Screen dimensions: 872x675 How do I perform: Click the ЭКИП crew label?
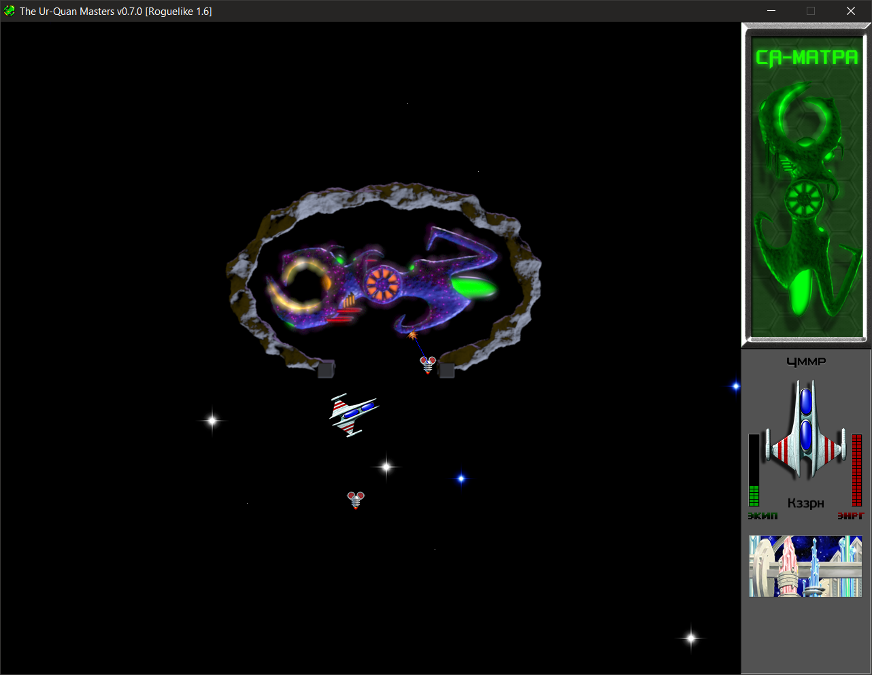762,516
